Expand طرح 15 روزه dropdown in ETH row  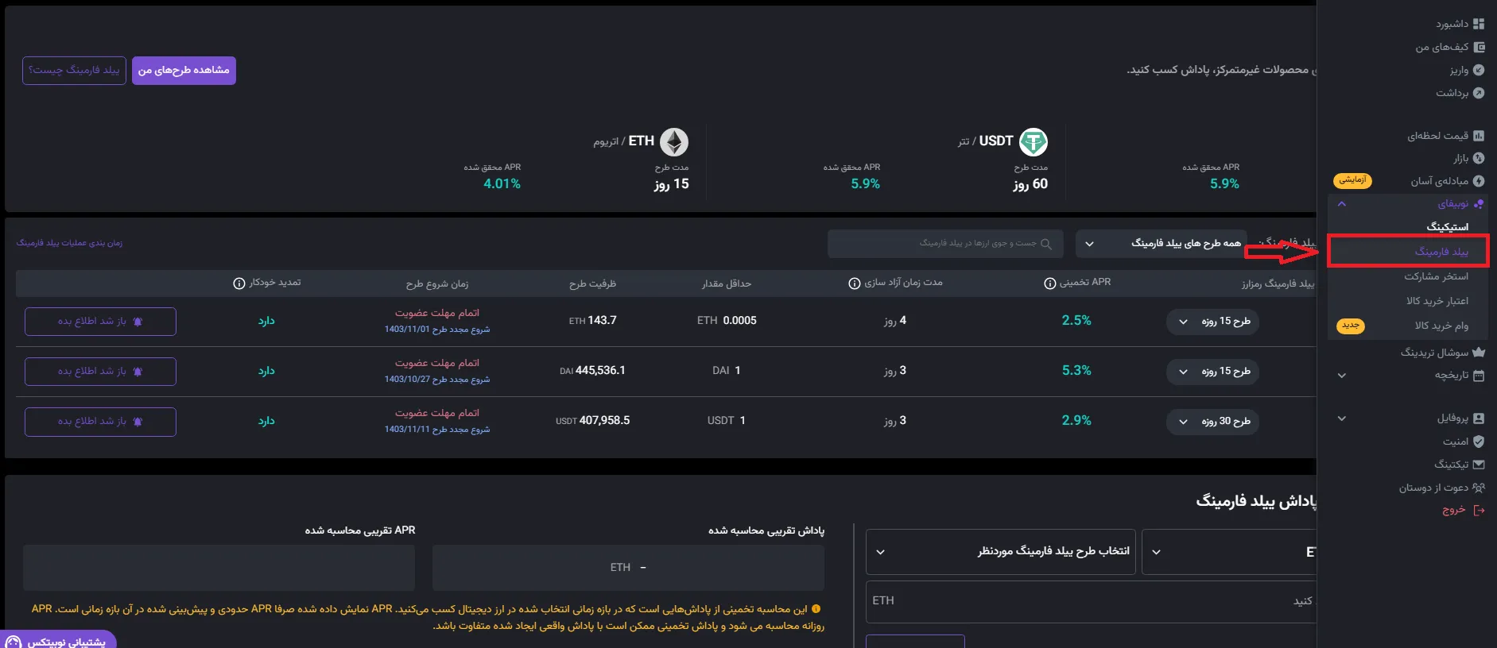tap(1212, 322)
